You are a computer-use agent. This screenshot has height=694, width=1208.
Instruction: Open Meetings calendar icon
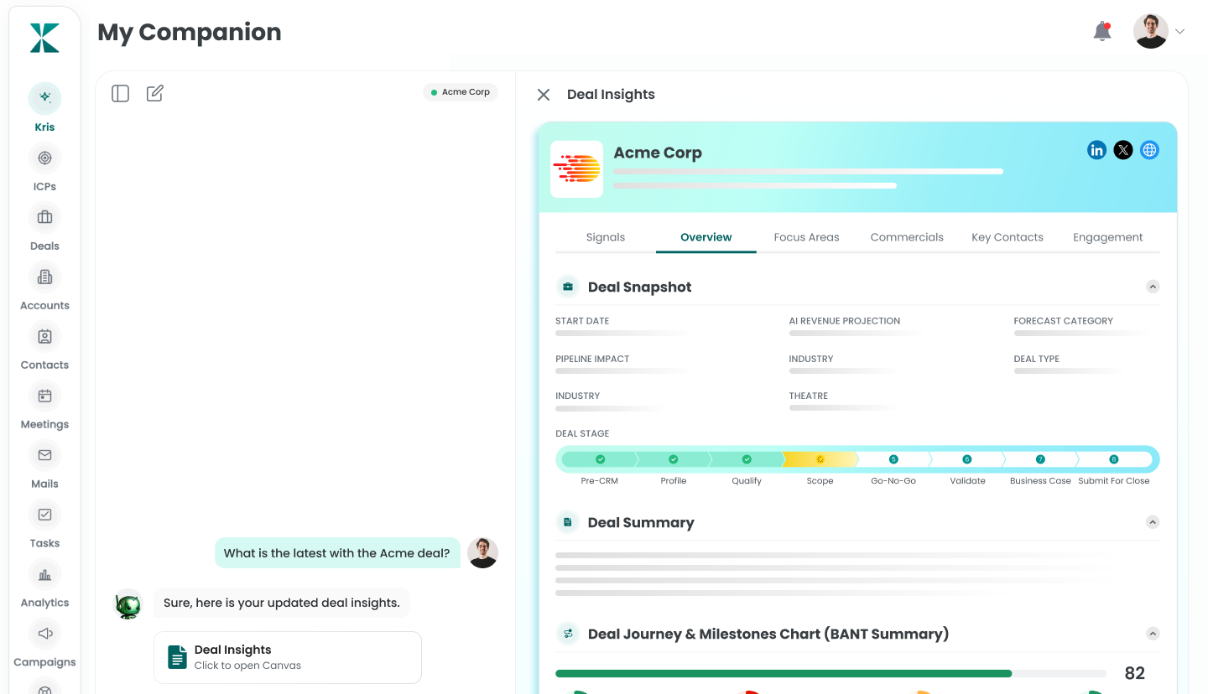click(44, 396)
